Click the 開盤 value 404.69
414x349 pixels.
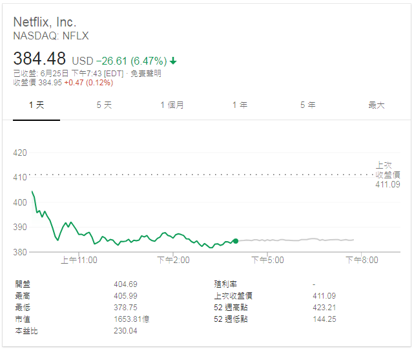pyautogui.click(x=125, y=284)
